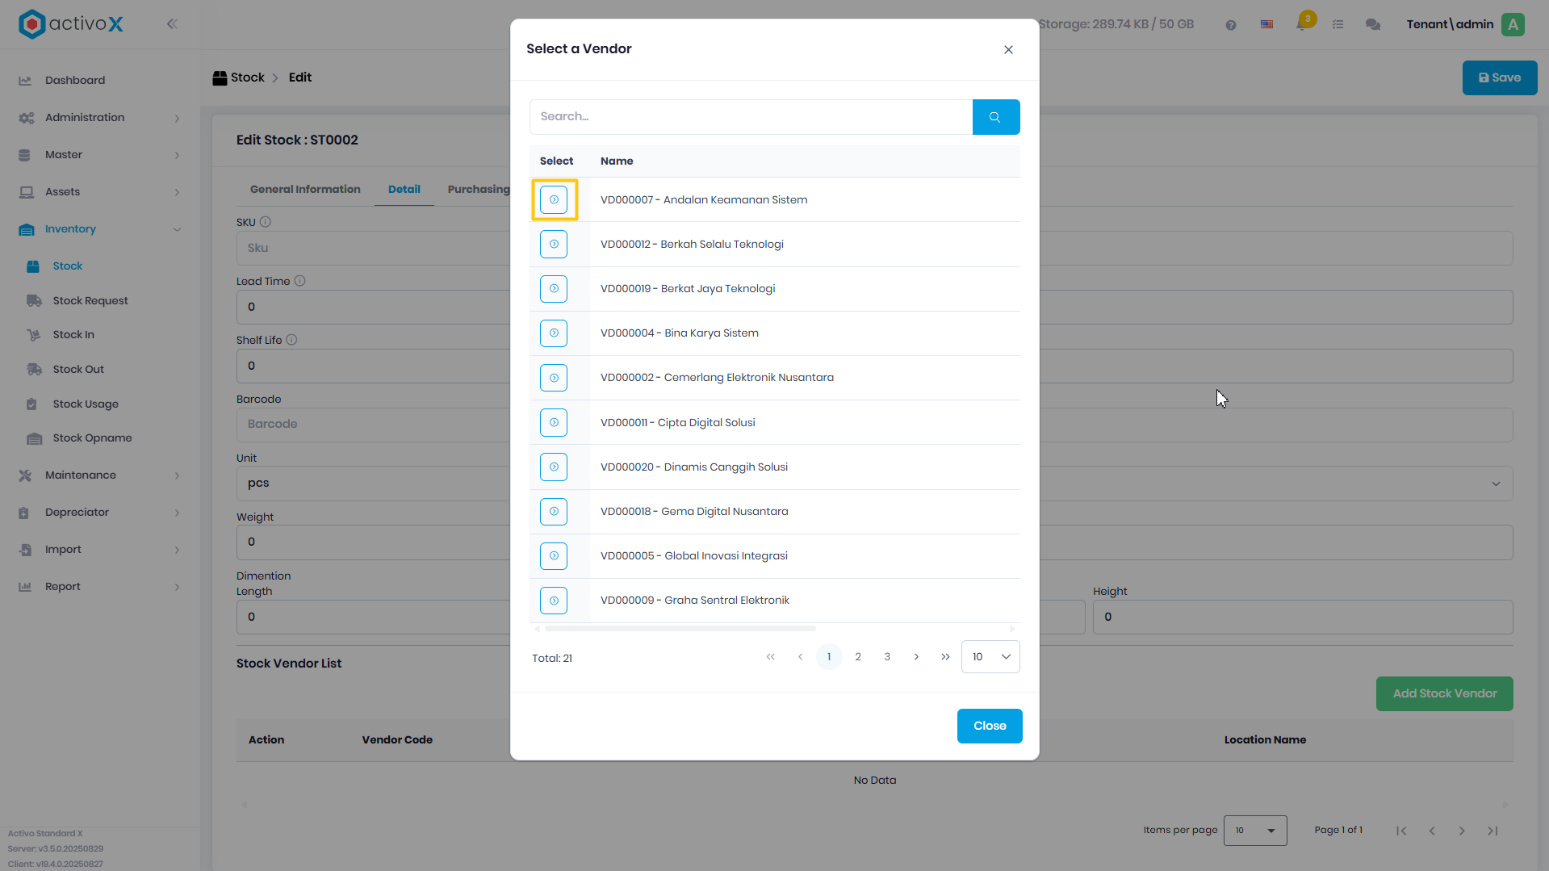Screen dimensions: 1549x871
Task: Select vendor VD000007 Andalan Keamanan Sistem
Action: coord(554,199)
